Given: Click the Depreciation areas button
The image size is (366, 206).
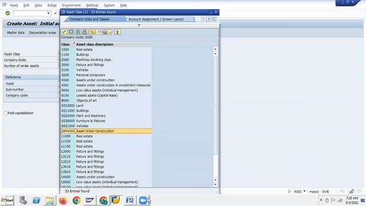Looking at the screenshot, I should 42,33.
